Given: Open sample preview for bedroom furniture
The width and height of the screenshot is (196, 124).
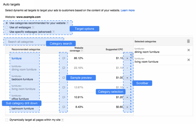Looking at the screenshot, I should pyautogui.click(x=64, y=78).
